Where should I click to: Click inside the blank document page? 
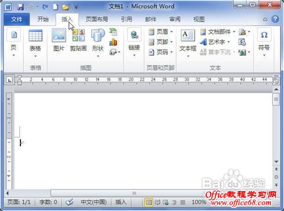(x=143, y=141)
